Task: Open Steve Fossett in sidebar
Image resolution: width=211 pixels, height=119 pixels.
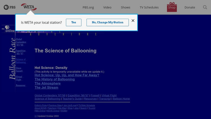Action: [x=19, y=69]
